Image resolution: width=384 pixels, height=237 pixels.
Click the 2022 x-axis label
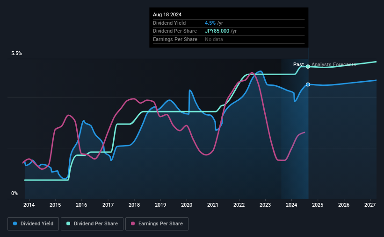[x=239, y=205]
